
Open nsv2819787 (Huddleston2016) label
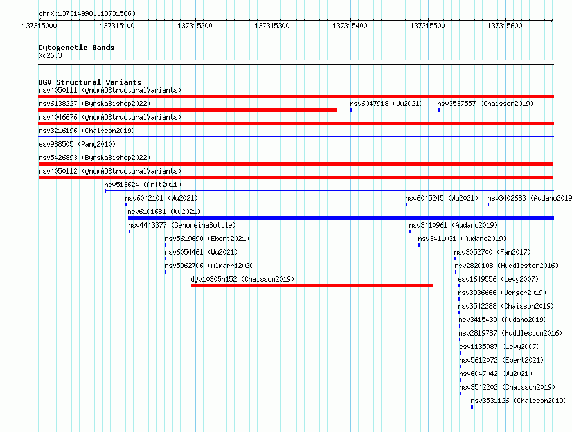511,333
